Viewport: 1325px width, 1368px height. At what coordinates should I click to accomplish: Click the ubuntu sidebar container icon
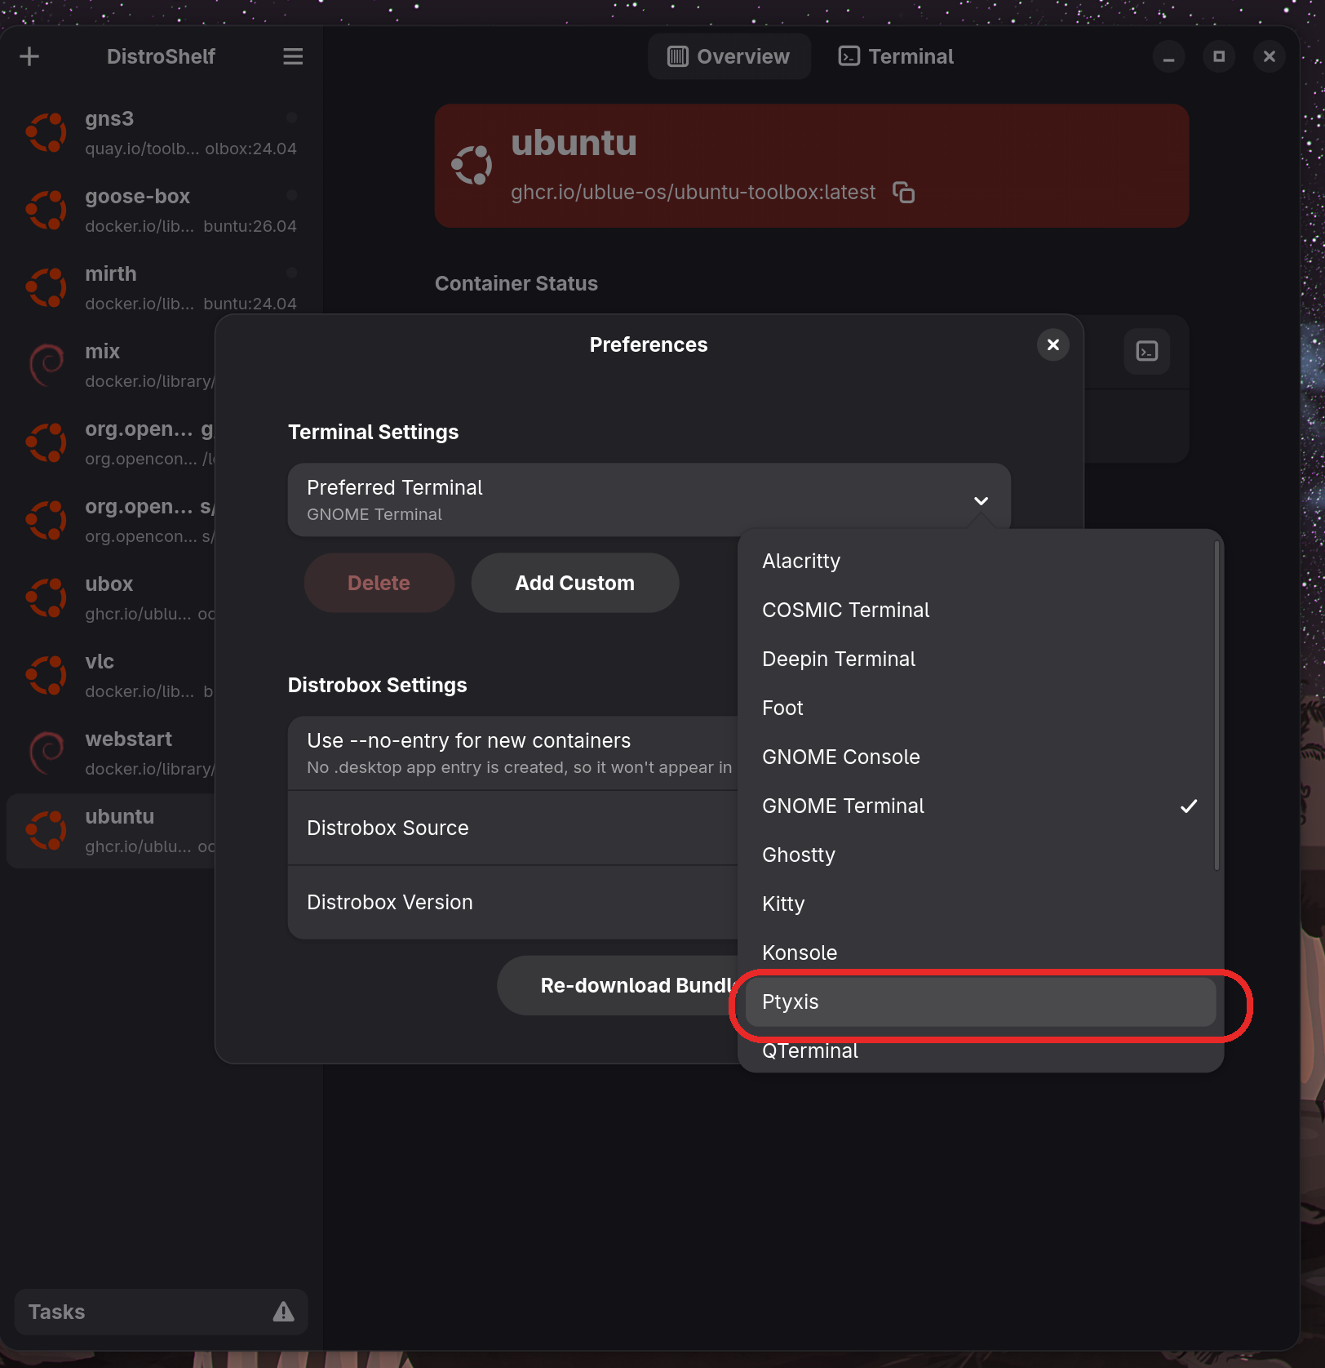tap(47, 830)
